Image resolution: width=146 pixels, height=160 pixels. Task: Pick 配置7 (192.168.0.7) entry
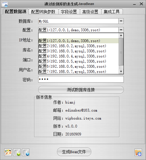78,71
